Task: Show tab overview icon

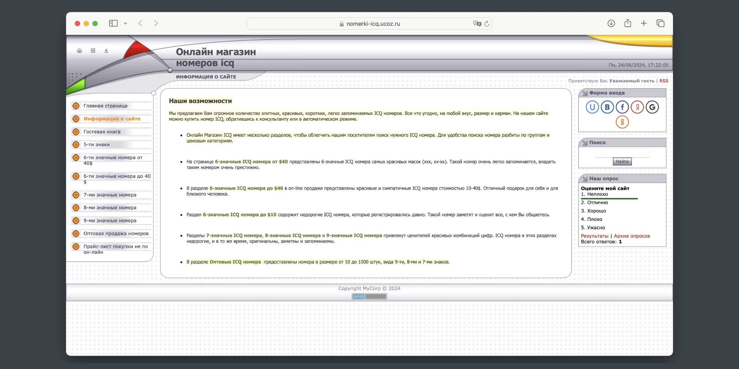Action: [661, 23]
